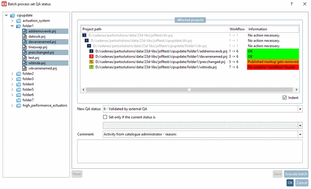Click the red status 3 icon of davarrenamed.prj row
Image resolution: width=311 pixels, height=189 pixels.
[91, 56]
